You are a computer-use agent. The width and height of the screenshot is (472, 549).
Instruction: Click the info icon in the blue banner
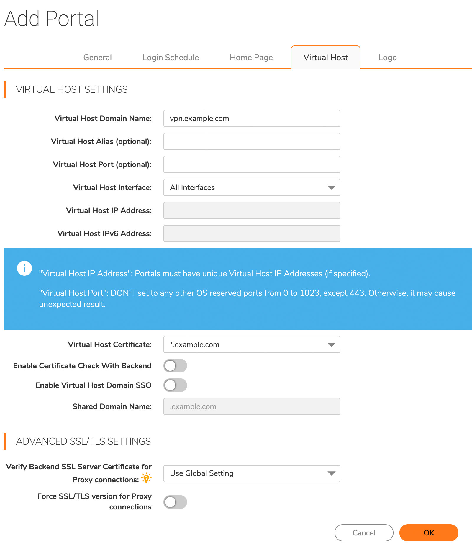(25, 268)
